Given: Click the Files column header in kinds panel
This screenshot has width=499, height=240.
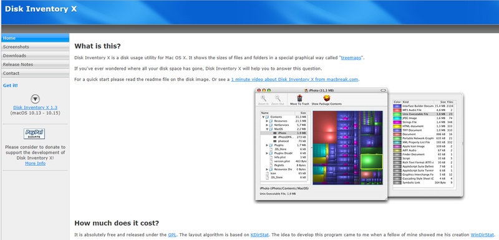Looking at the screenshot, I should pyautogui.click(x=450, y=102).
